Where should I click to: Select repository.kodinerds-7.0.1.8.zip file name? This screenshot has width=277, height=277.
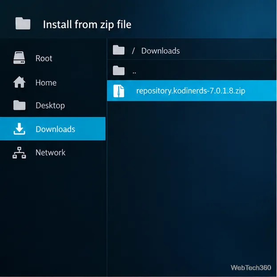click(191, 91)
